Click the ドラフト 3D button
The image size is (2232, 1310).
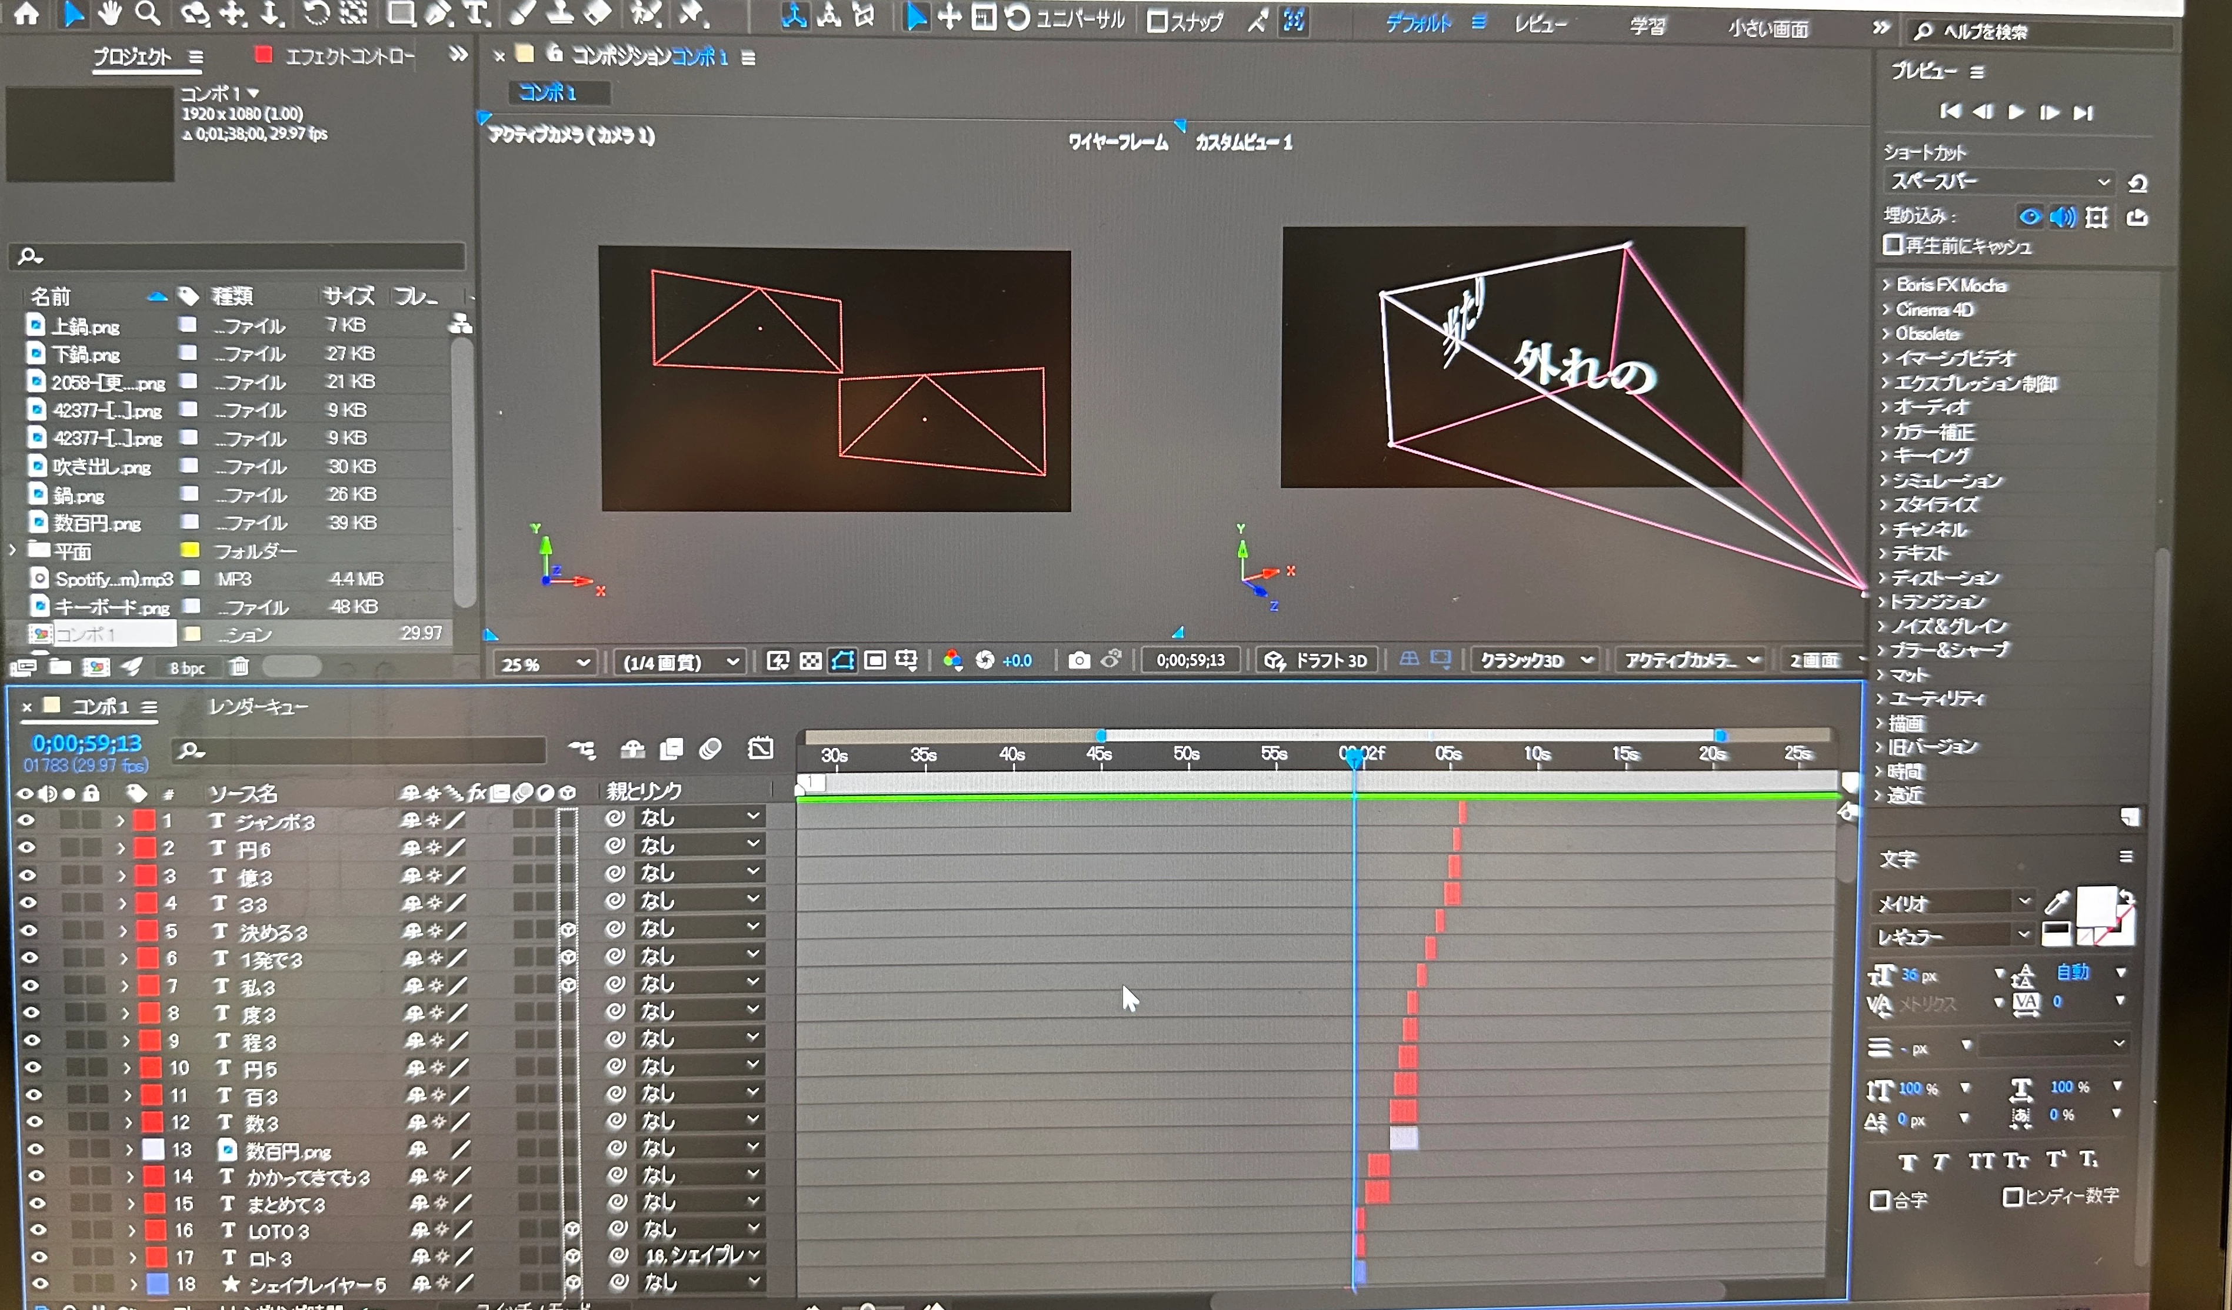(1317, 660)
